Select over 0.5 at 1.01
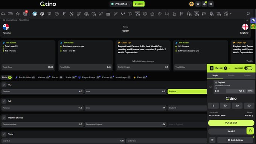 point(63,141)
